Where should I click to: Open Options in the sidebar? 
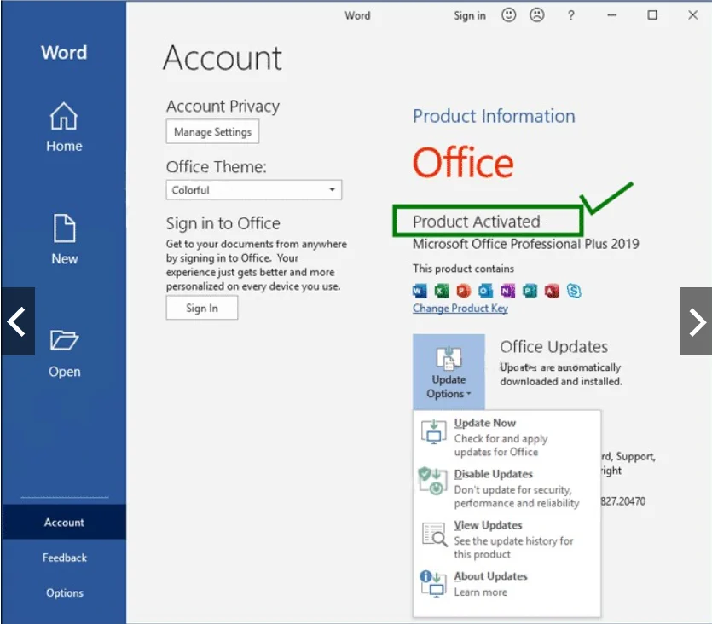(65, 592)
